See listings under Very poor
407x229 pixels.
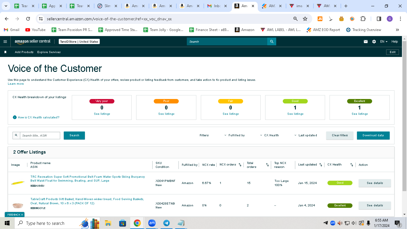[x=102, y=114]
